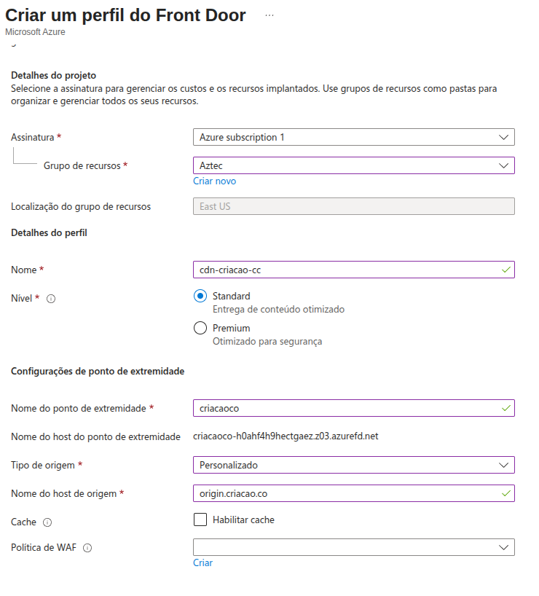Click green checkmark in endpoint name field
This screenshot has height=596, width=539.
[506, 408]
